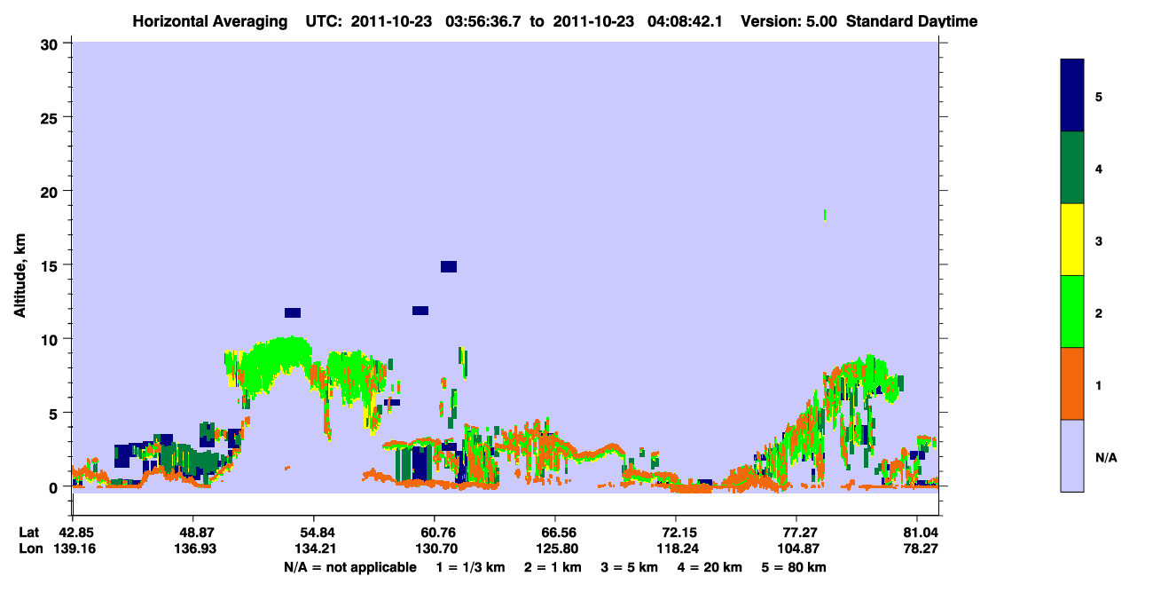The height and width of the screenshot is (592, 1153).
Task: Click the 'Version: 5.00' text
Action: click(791, 21)
